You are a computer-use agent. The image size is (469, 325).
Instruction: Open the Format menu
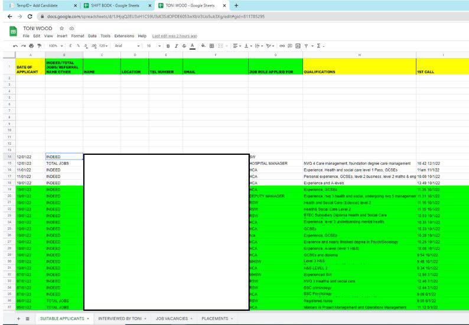click(x=77, y=35)
